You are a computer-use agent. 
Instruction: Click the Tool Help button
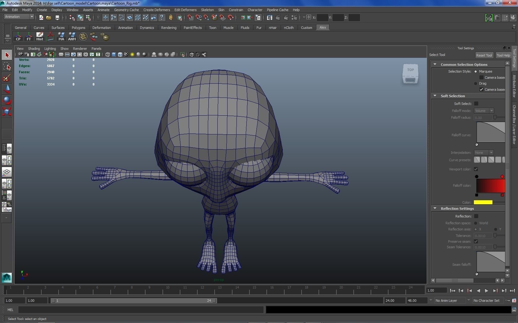click(503, 55)
